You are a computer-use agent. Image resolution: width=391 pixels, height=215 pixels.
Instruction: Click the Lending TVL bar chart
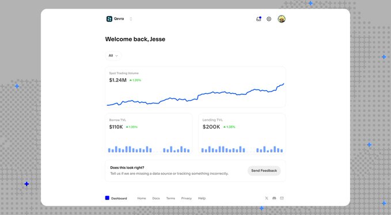click(242, 149)
